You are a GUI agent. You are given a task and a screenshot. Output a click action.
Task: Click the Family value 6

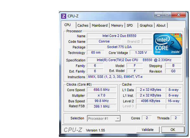click(x=95, y=66)
